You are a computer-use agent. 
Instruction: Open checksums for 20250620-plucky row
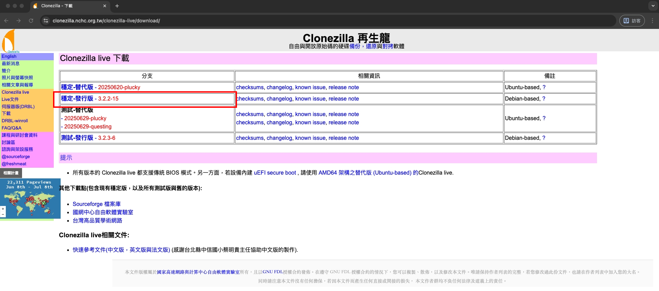250,87
